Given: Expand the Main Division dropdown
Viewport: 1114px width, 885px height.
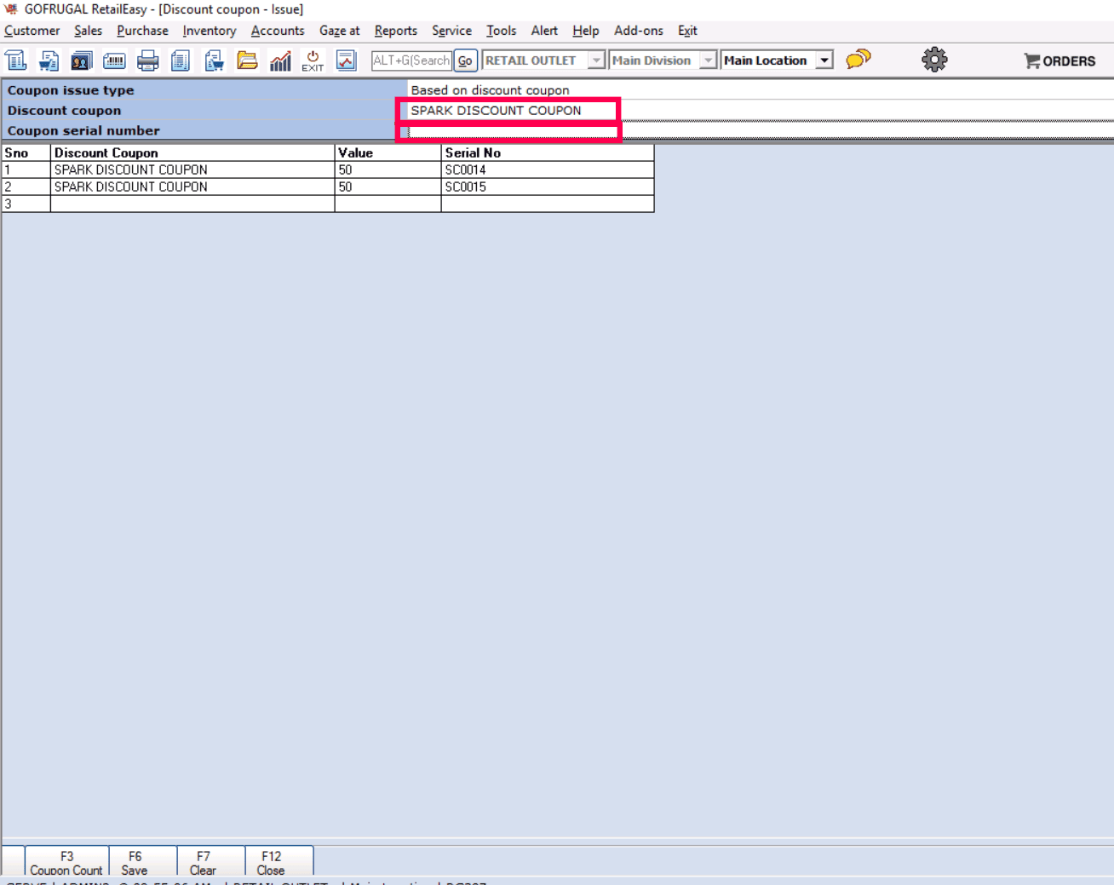Looking at the screenshot, I should [708, 60].
